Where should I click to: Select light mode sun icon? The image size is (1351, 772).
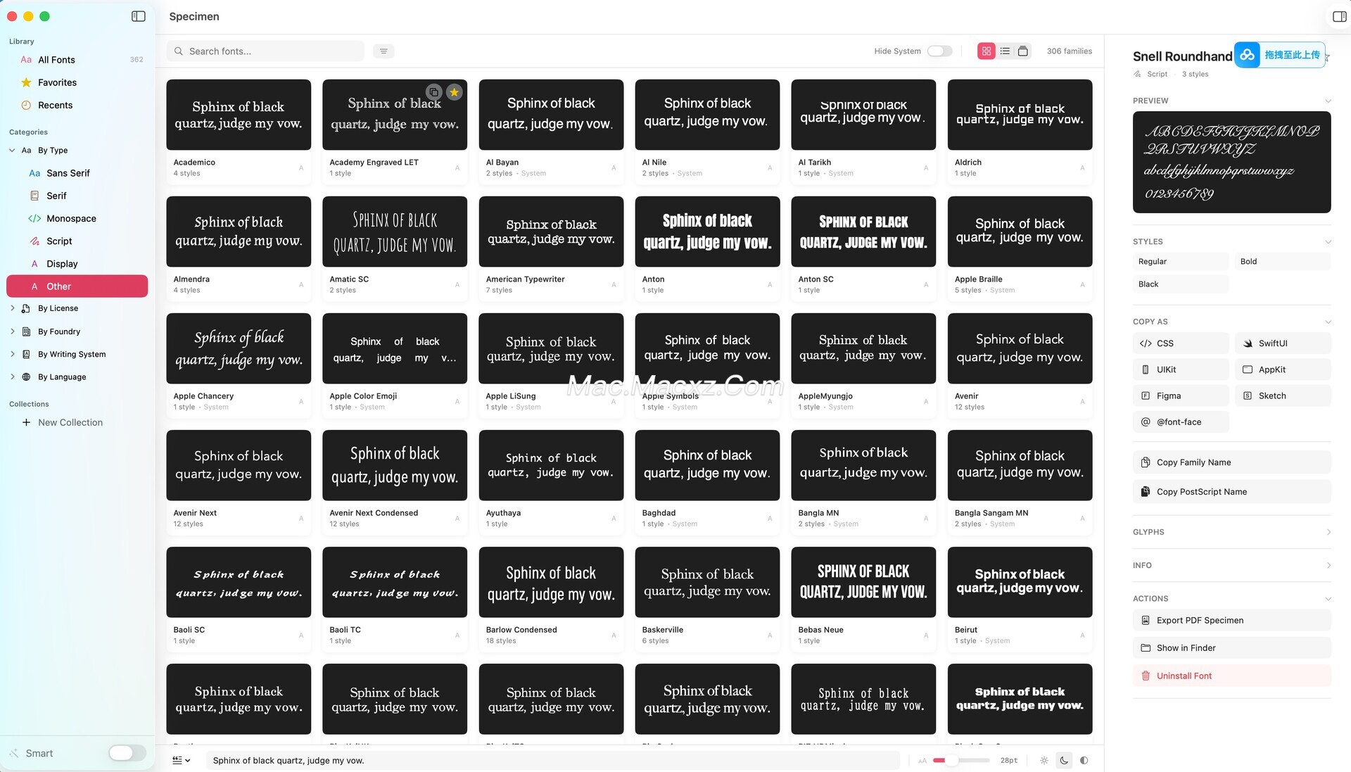(1044, 760)
